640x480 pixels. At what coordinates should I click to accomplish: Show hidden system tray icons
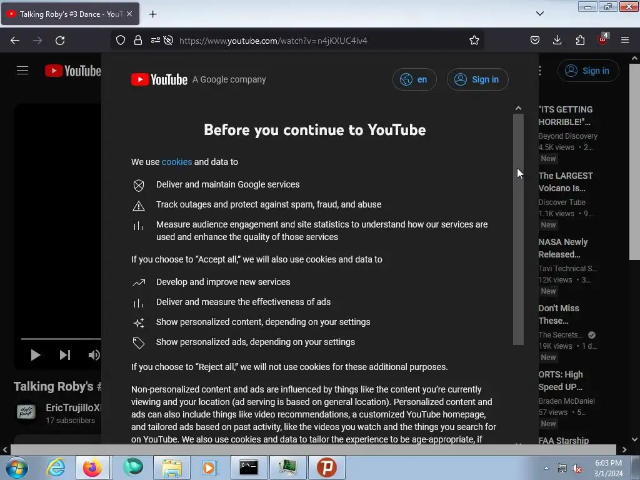point(546,468)
